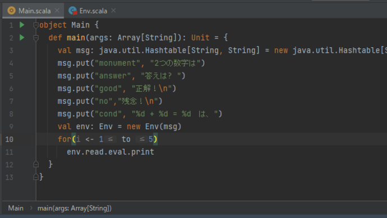
Task: Run main method from line 2 gutter
Action: [x=22, y=38]
